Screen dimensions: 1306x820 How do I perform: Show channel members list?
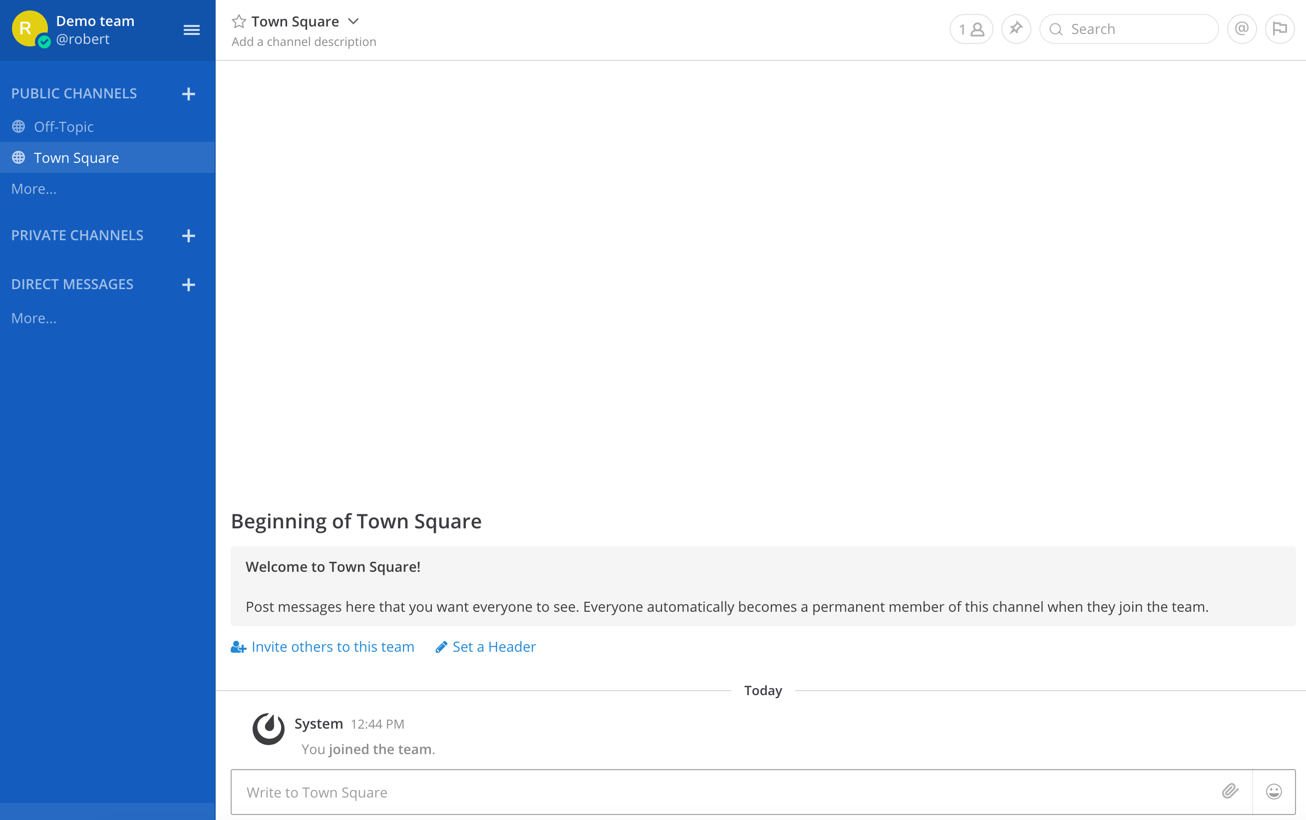click(971, 29)
